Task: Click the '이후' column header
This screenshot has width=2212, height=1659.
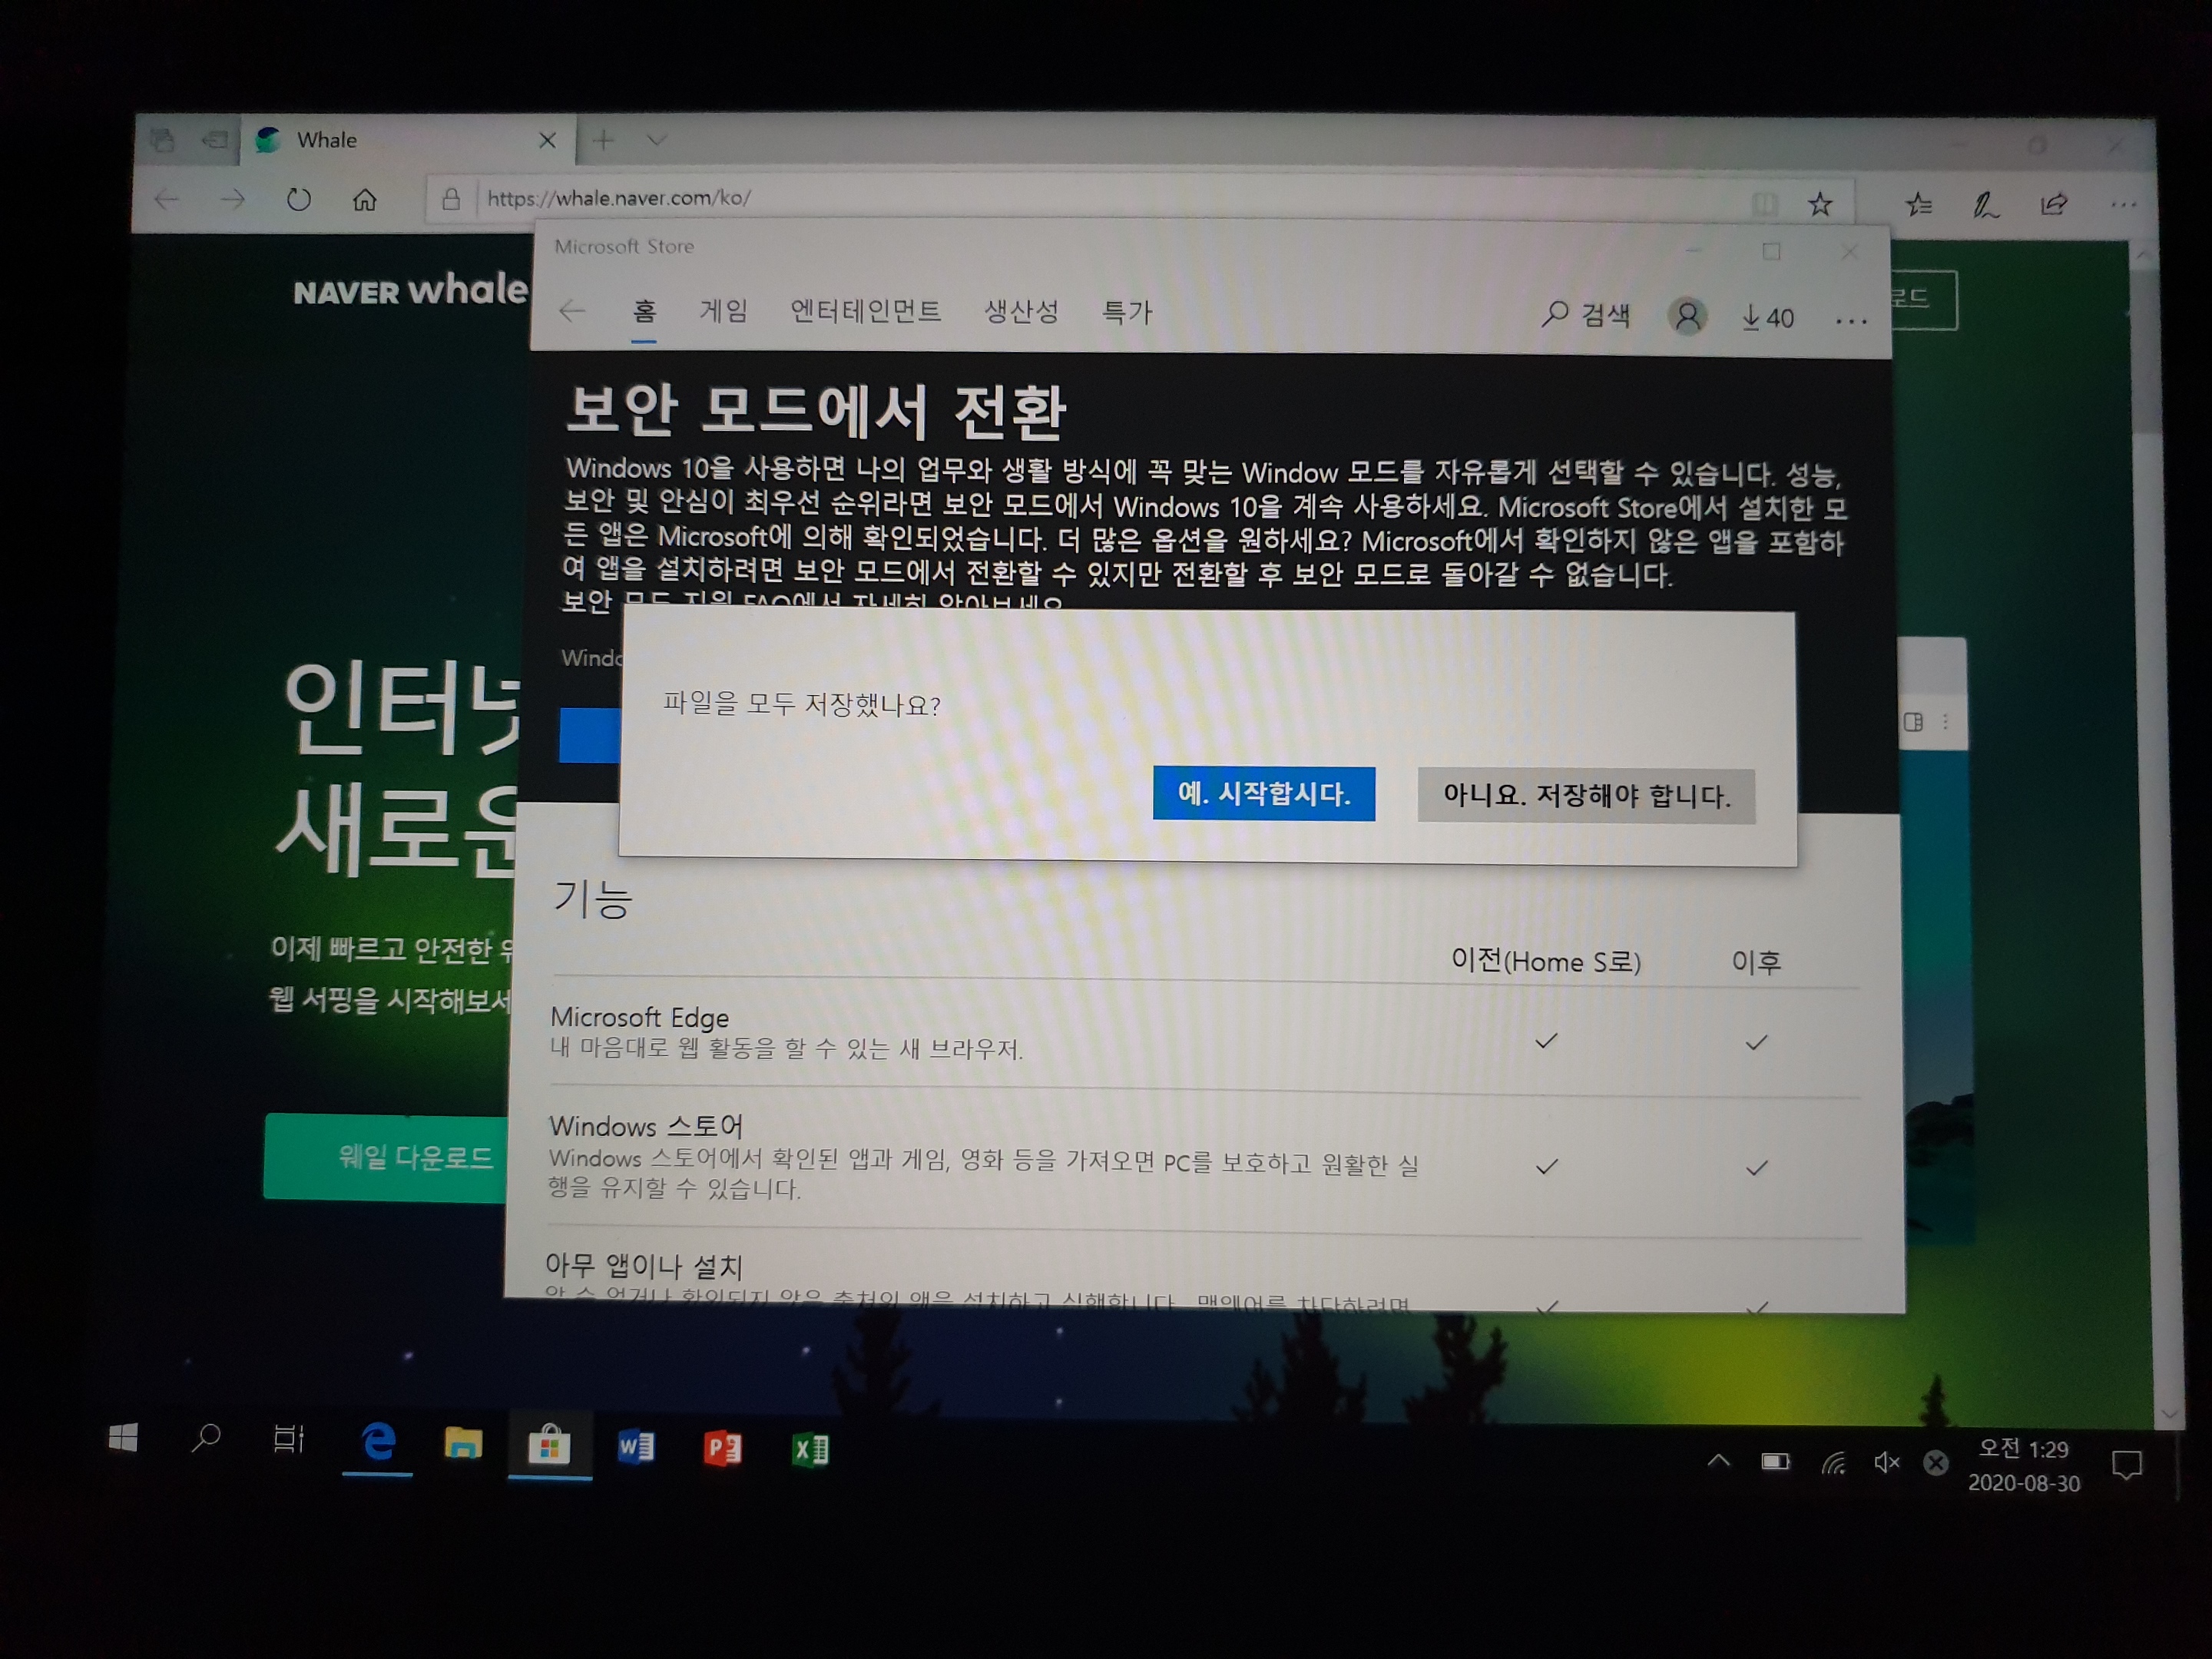Action: coord(1756,962)
